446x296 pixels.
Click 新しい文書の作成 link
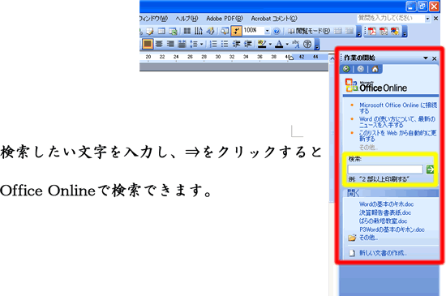pyautogui.click(x=383, y=253)
